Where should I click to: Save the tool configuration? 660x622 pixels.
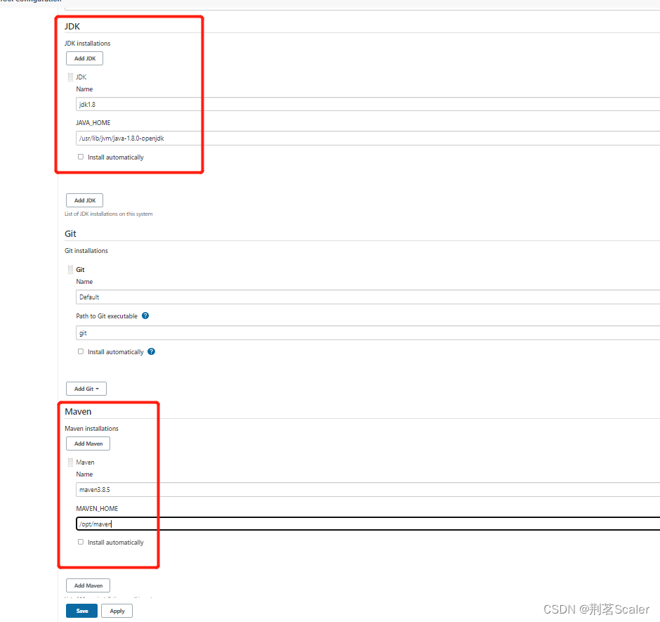[x=82, y=611]
